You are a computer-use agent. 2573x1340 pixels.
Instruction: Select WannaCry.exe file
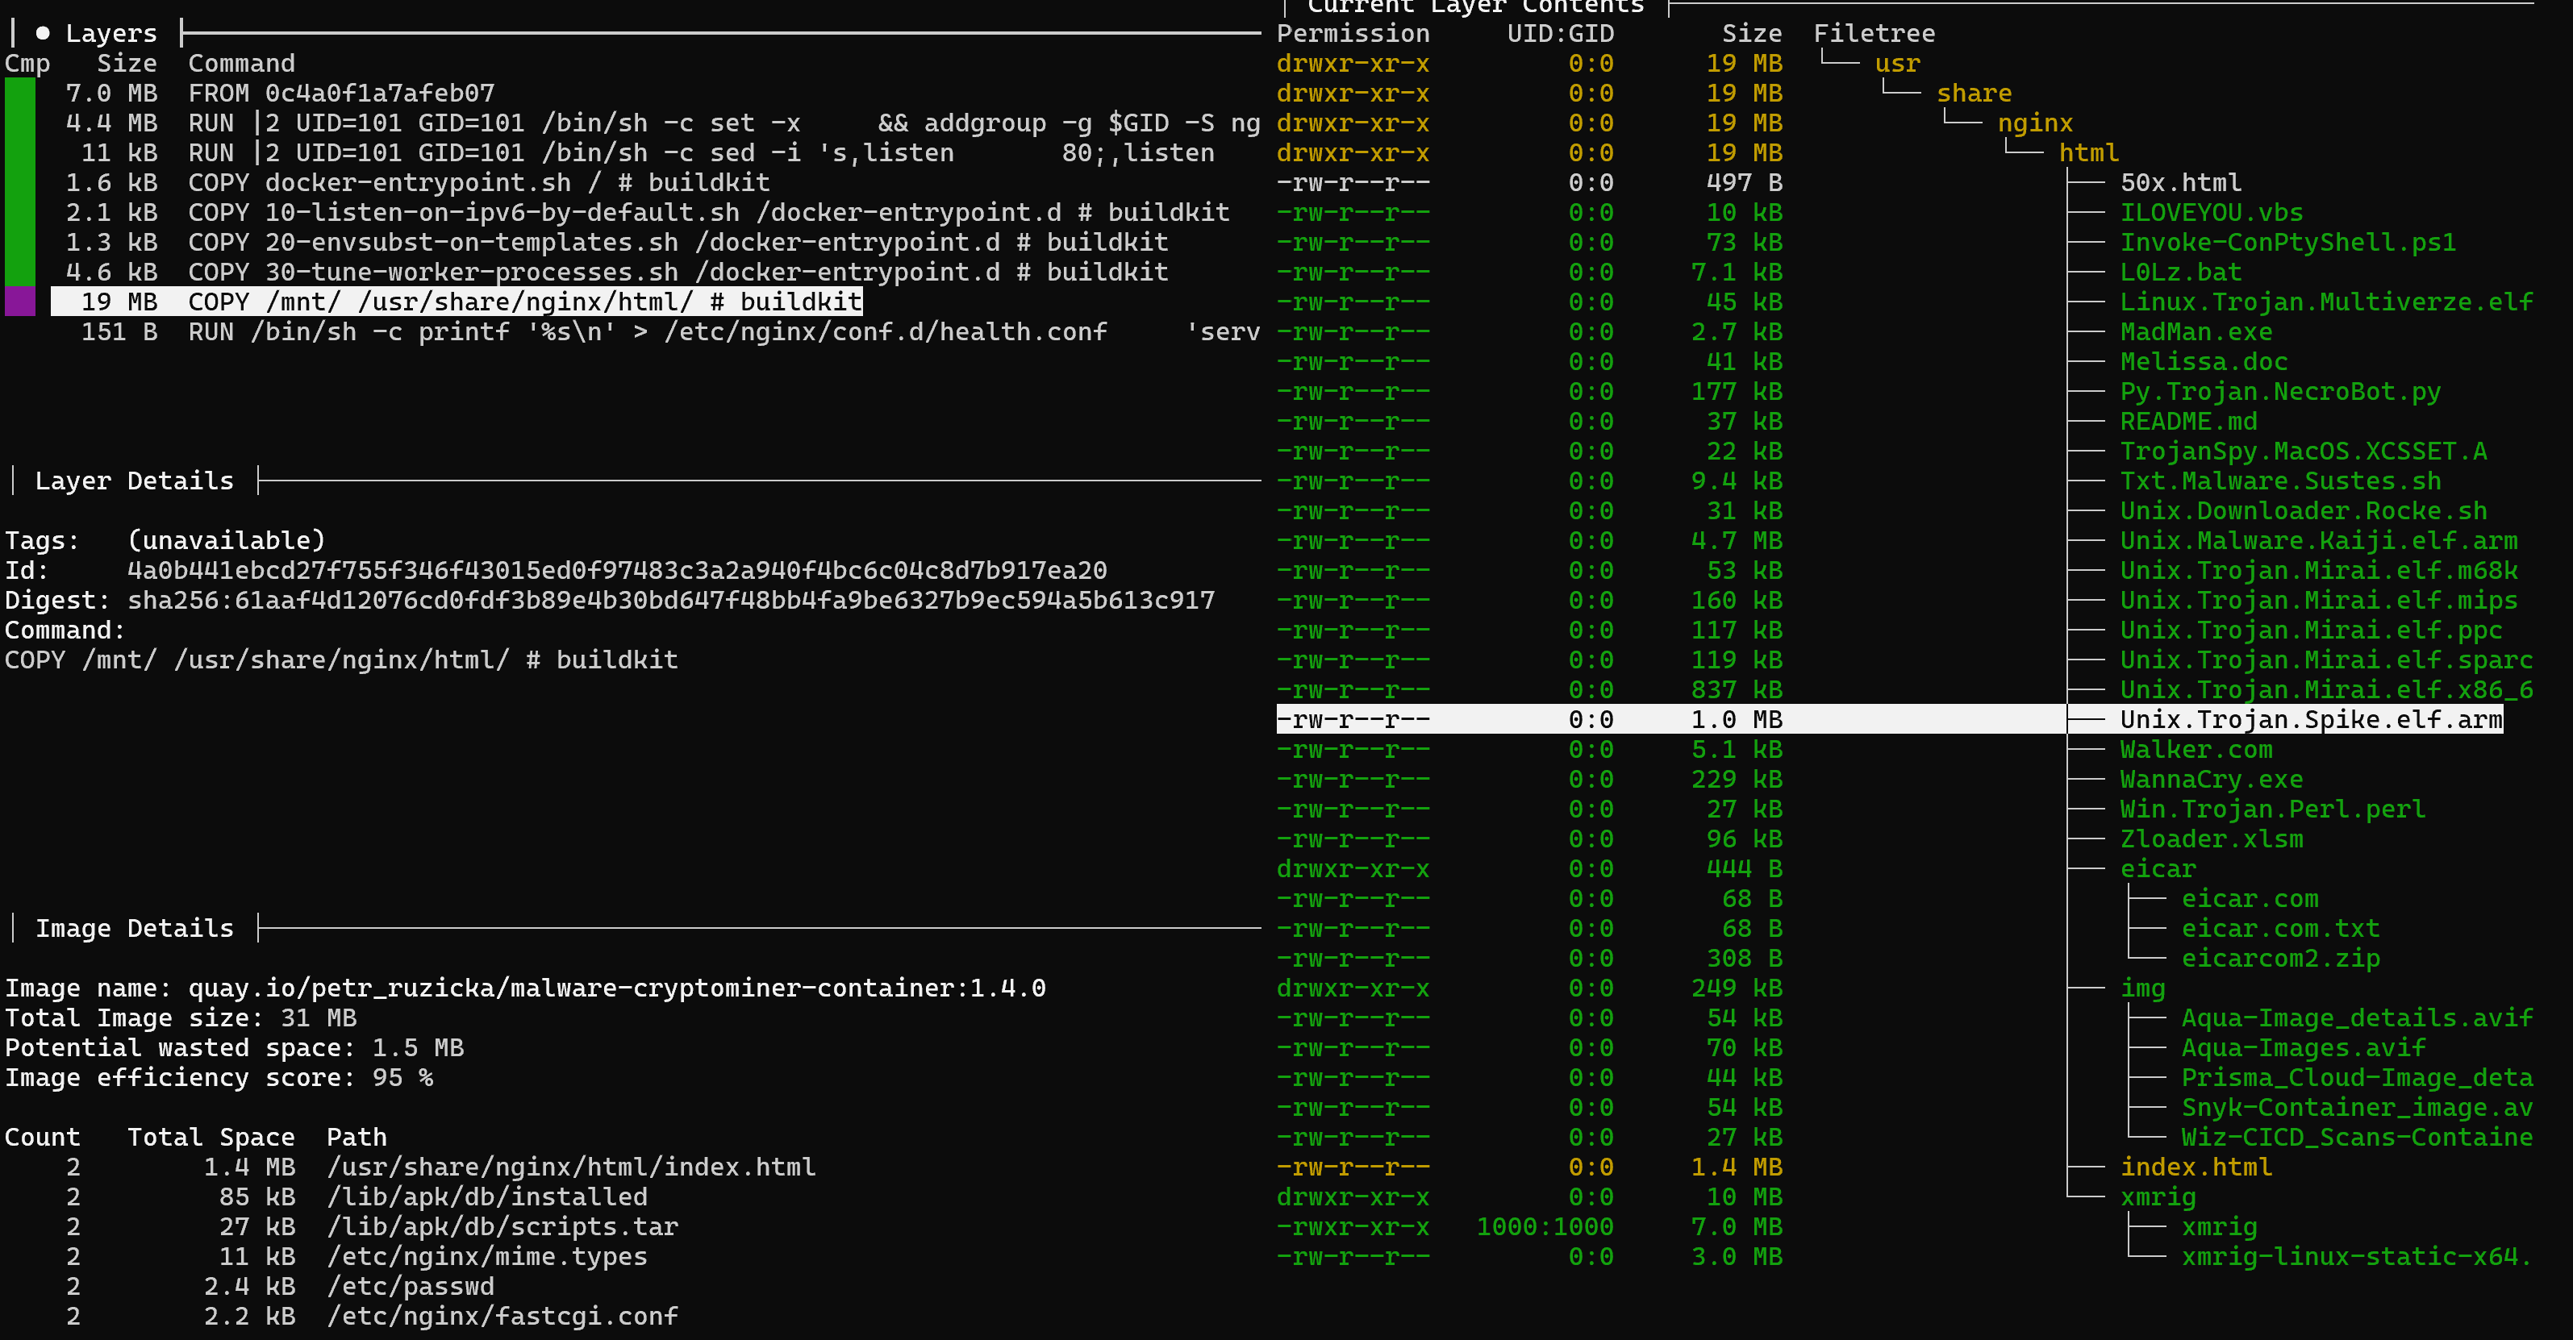pyautogui.click(x=2212, y=779)
